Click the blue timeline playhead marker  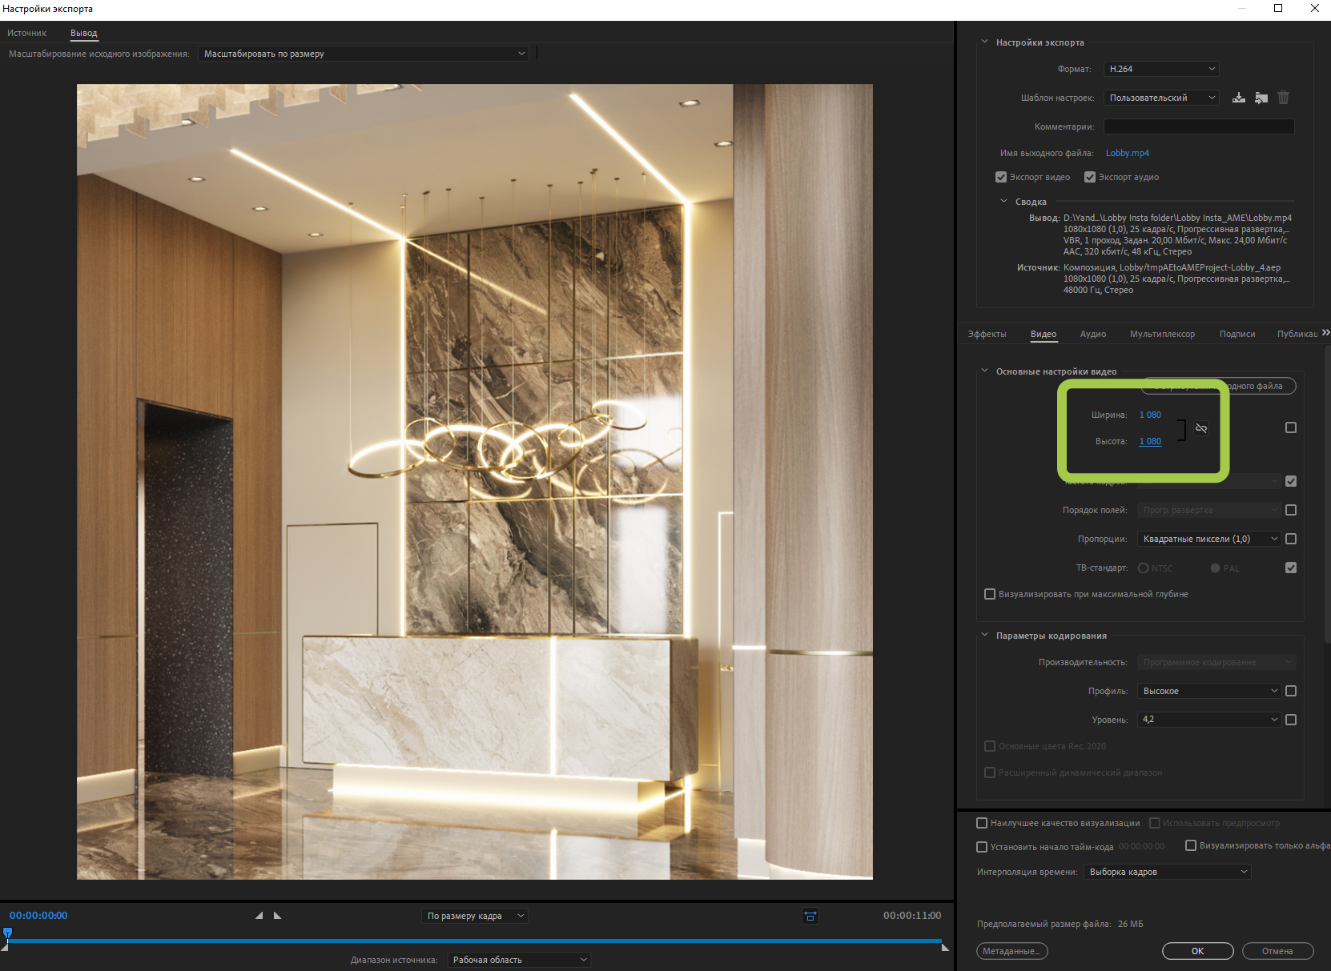click(x=8, y=933)
